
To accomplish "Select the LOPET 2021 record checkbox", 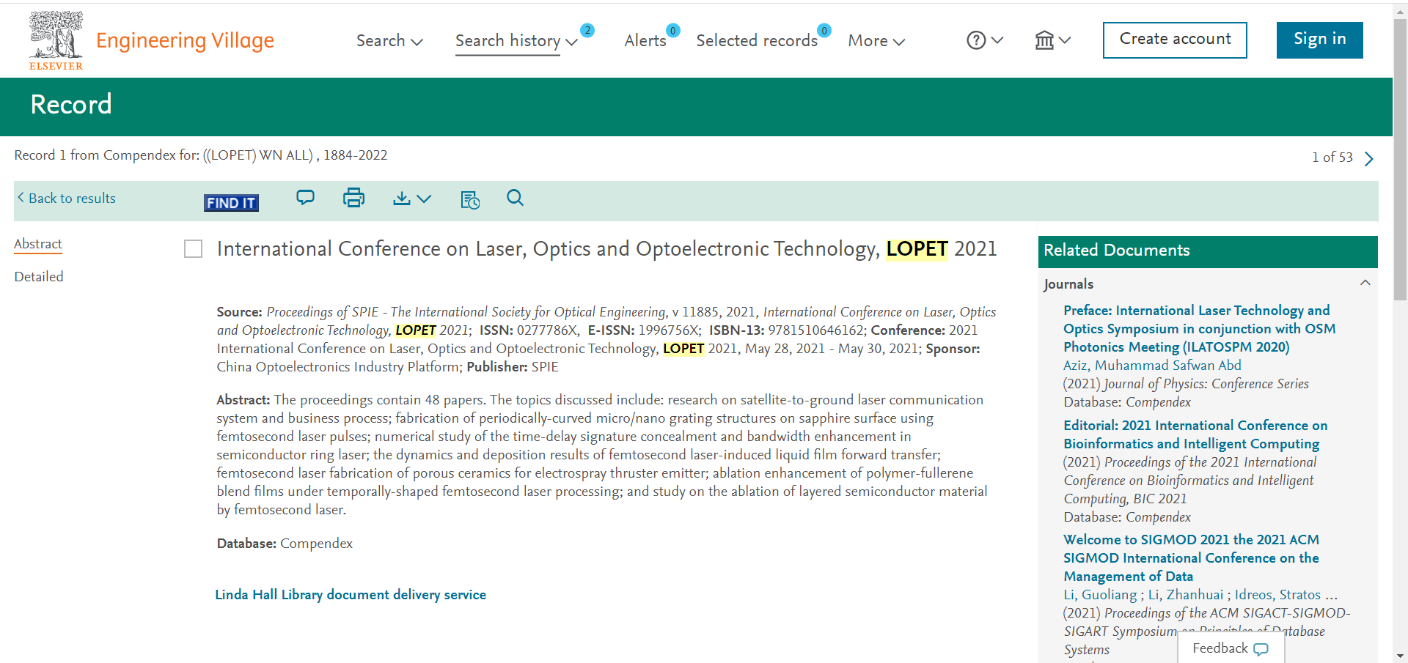I will 194,249.
